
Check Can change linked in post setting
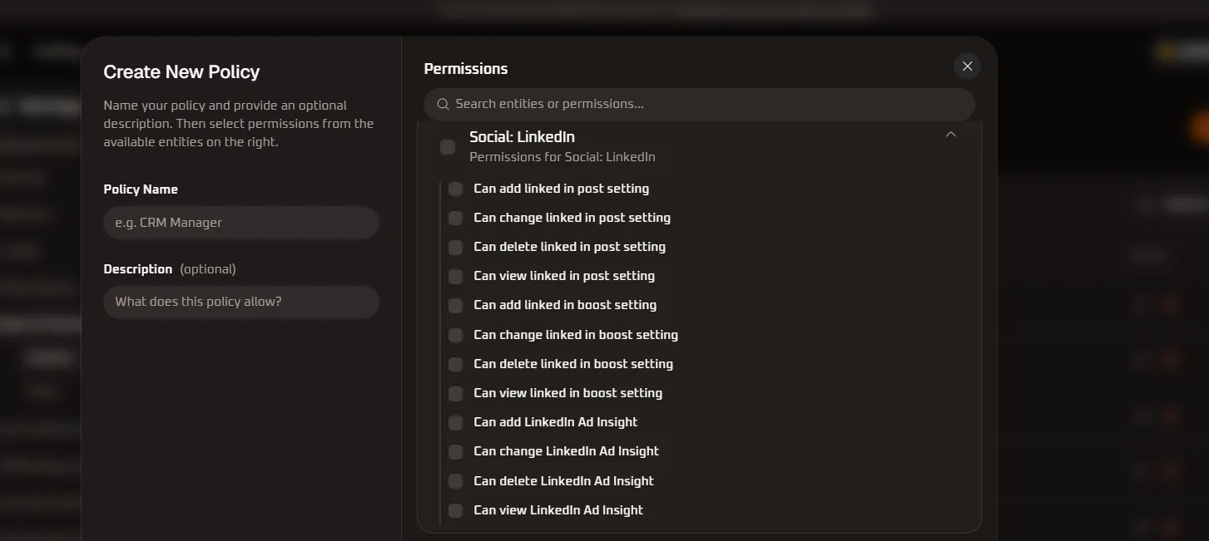point(455,218)
